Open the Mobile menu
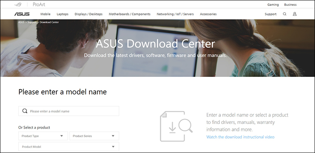The width and height of the screenshot is (315, 153). pos(45,14)
